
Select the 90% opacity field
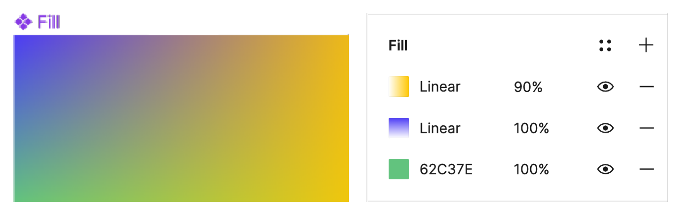pyautogui.click(x=528, y=87)
